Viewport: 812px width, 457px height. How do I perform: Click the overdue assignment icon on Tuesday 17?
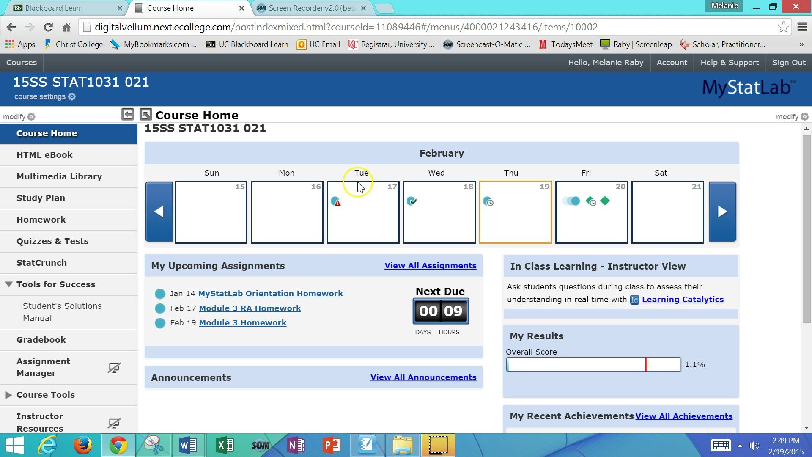[x=336, y=202]
